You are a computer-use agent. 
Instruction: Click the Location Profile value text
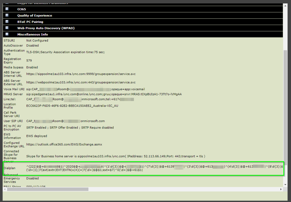pyautogui.click(x=72, y=106)
